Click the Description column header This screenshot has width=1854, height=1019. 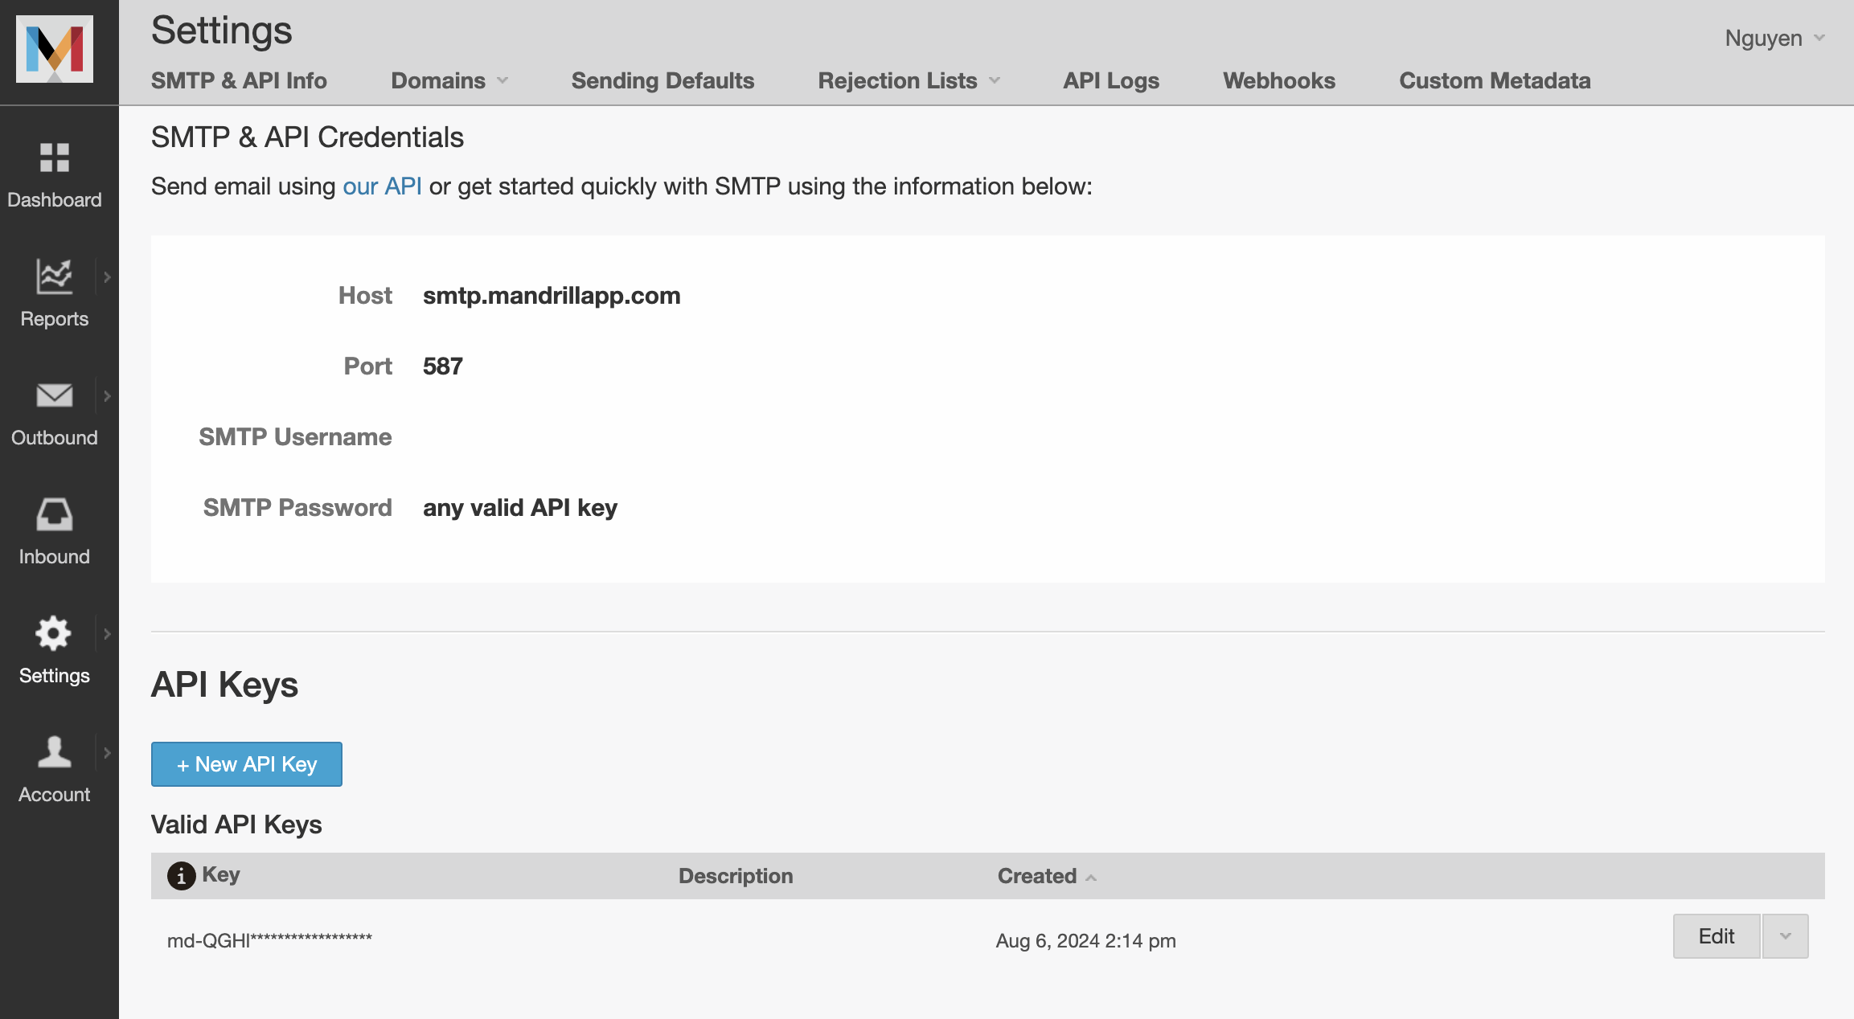coord(736,876)
